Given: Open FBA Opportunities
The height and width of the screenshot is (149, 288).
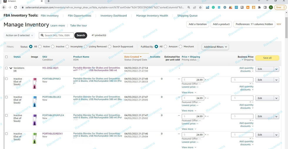Looking at the screenshot, I should tap(80, 16).
